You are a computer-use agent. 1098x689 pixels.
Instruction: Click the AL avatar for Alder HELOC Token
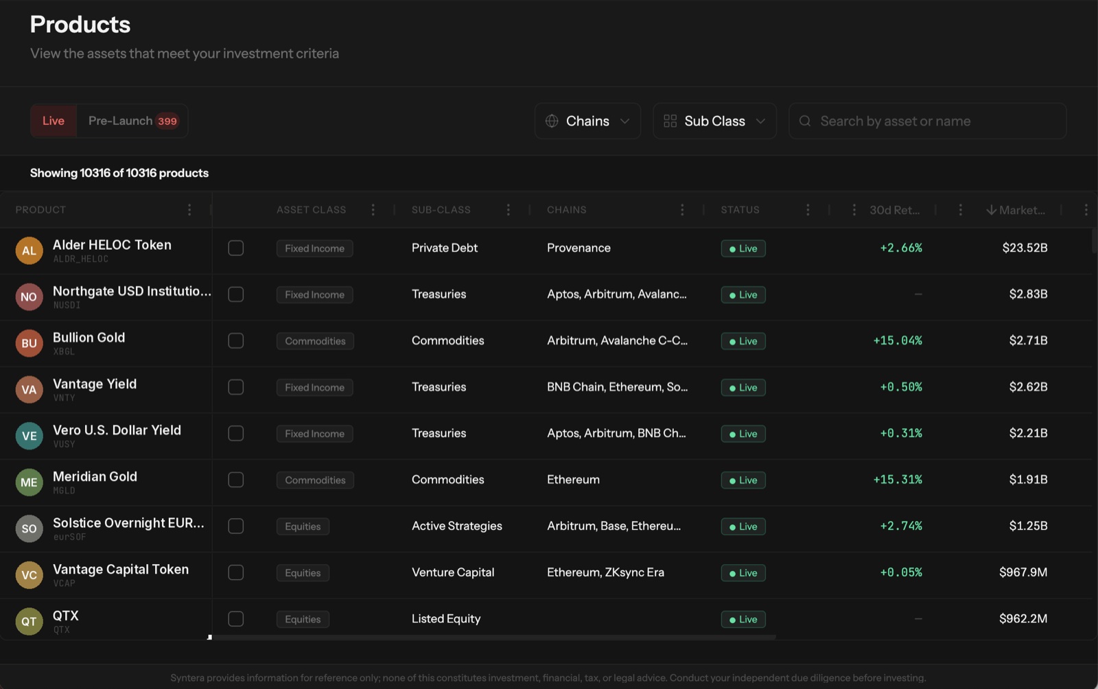click(x=29, y=250)
